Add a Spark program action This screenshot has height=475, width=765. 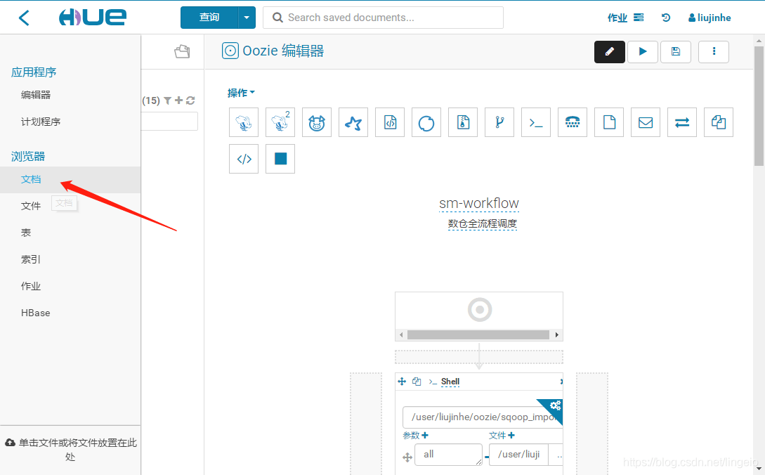coord(353,122)
